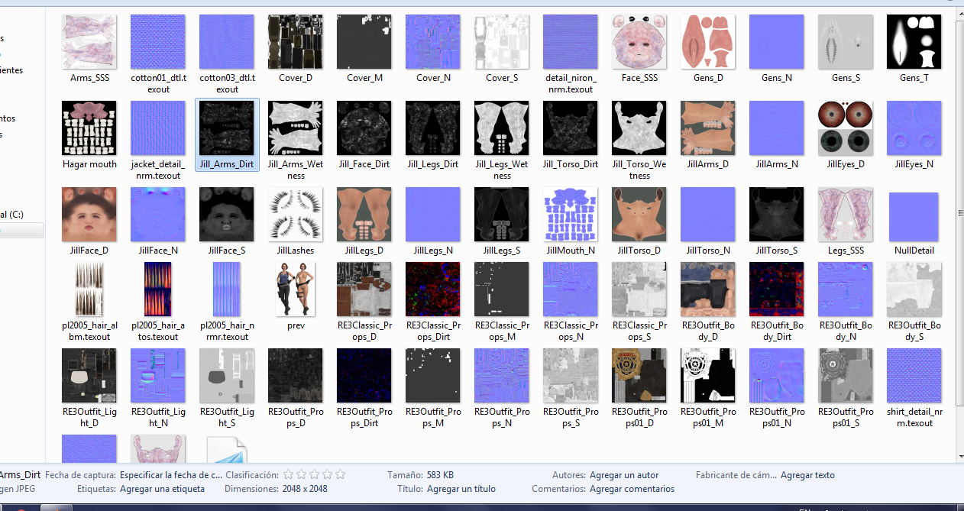Select the RE3Classic_Props_D file

(364, 289)
